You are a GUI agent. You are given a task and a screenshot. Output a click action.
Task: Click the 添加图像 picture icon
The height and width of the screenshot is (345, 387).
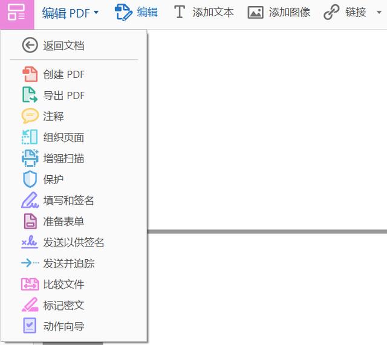click(x=255, y=13)
